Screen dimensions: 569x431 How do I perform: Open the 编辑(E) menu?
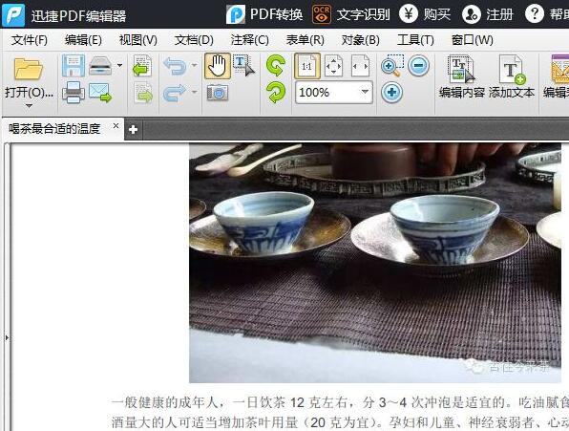click(x=83, y=40)
